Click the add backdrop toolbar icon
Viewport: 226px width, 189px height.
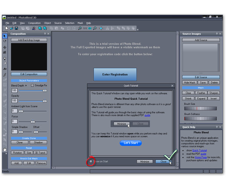pyautogui.click(x=40, y=28)
